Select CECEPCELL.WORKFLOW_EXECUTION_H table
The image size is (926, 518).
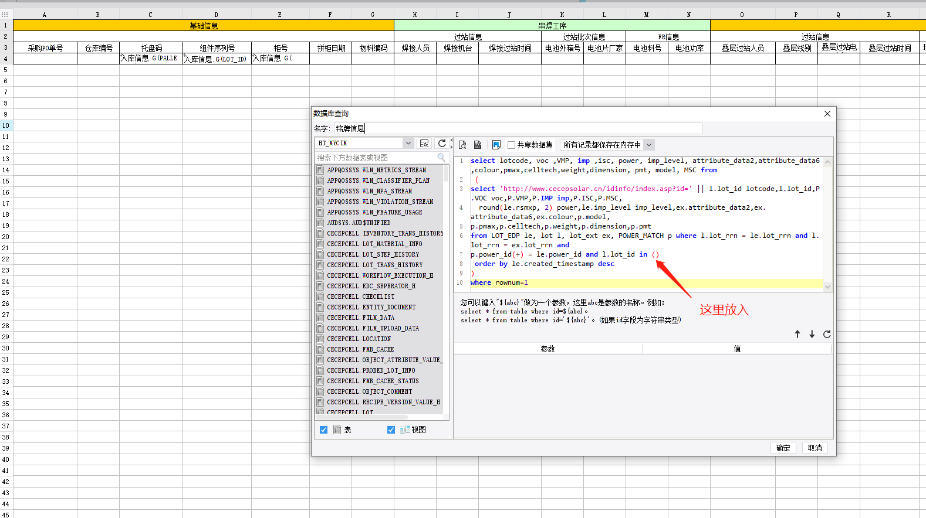[x=380, y=275]
